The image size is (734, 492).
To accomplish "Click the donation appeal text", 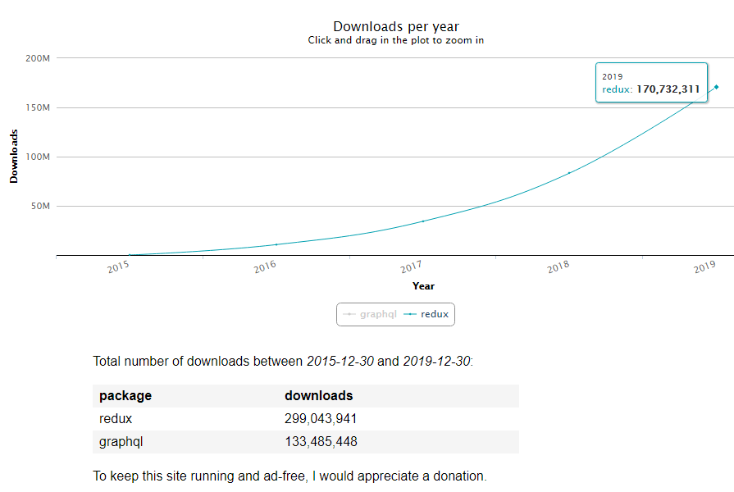I will (289, 476).
